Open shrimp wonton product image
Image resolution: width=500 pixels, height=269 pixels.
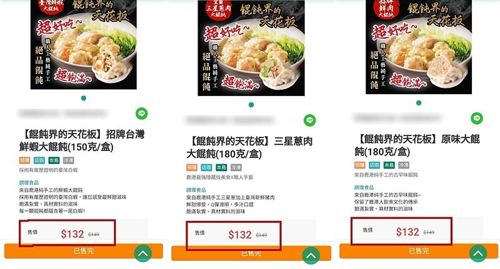click(84, 44)
